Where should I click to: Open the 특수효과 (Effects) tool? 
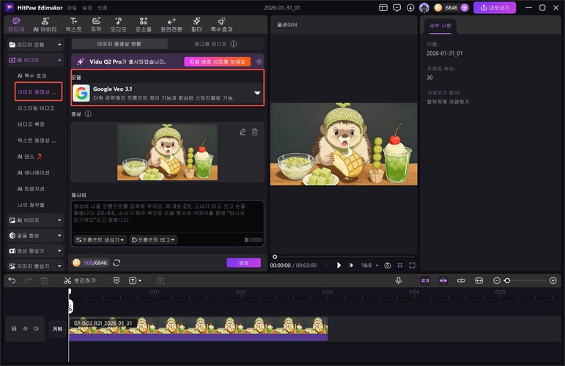coord(221,24)
